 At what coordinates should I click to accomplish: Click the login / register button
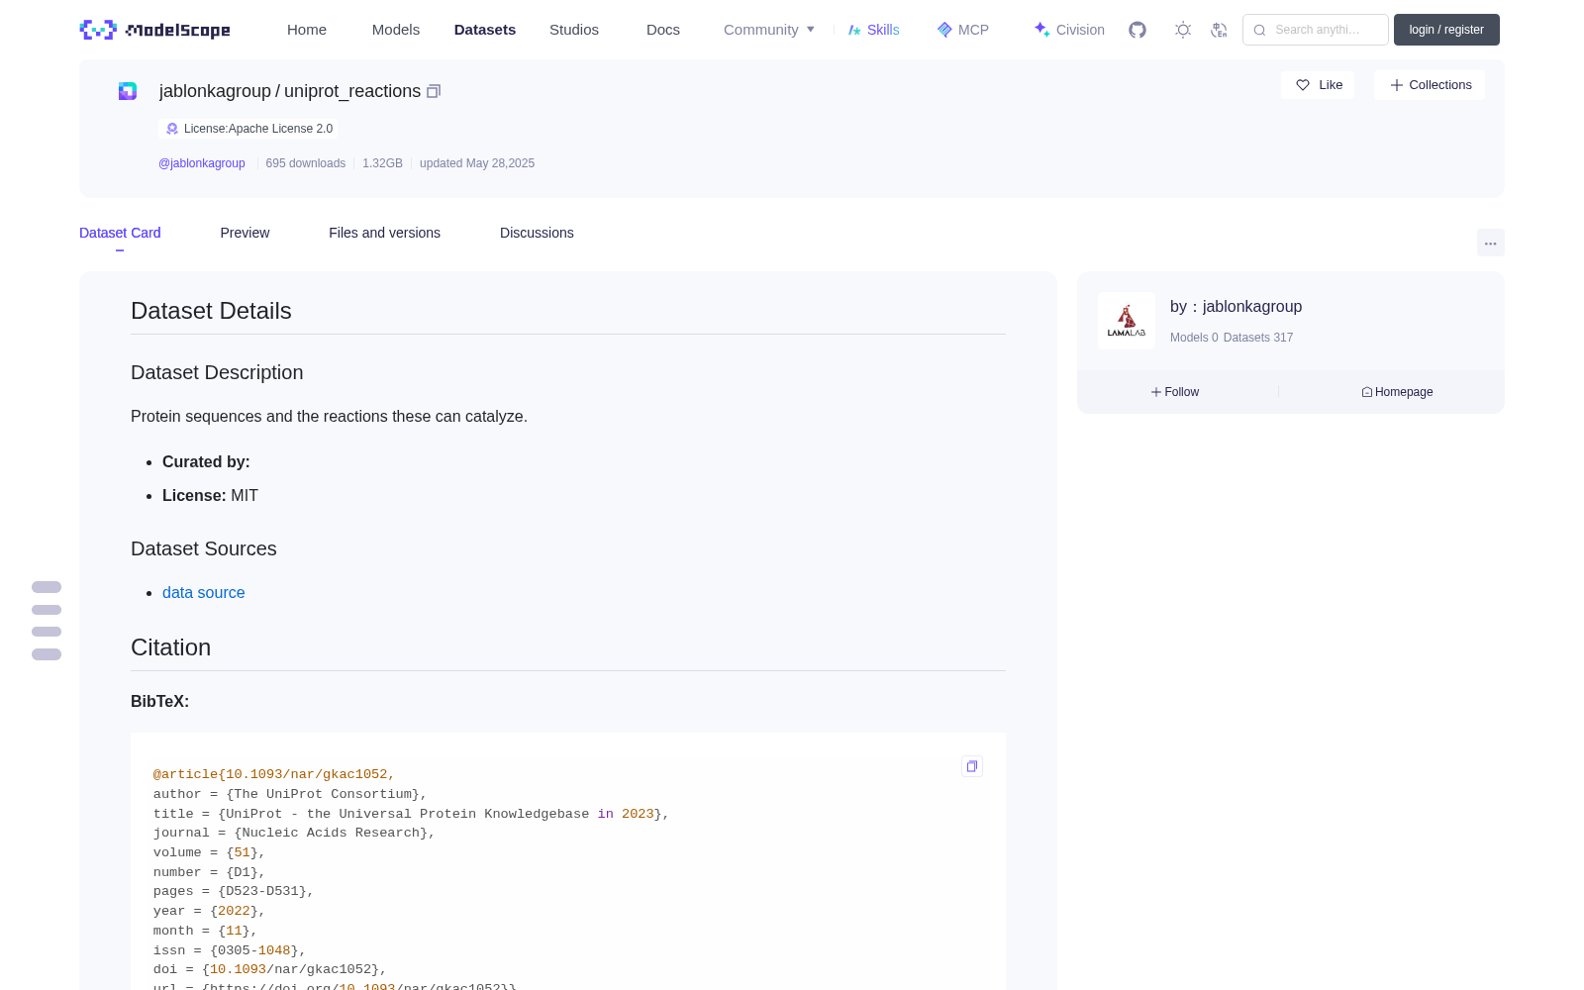(1446, 30)
